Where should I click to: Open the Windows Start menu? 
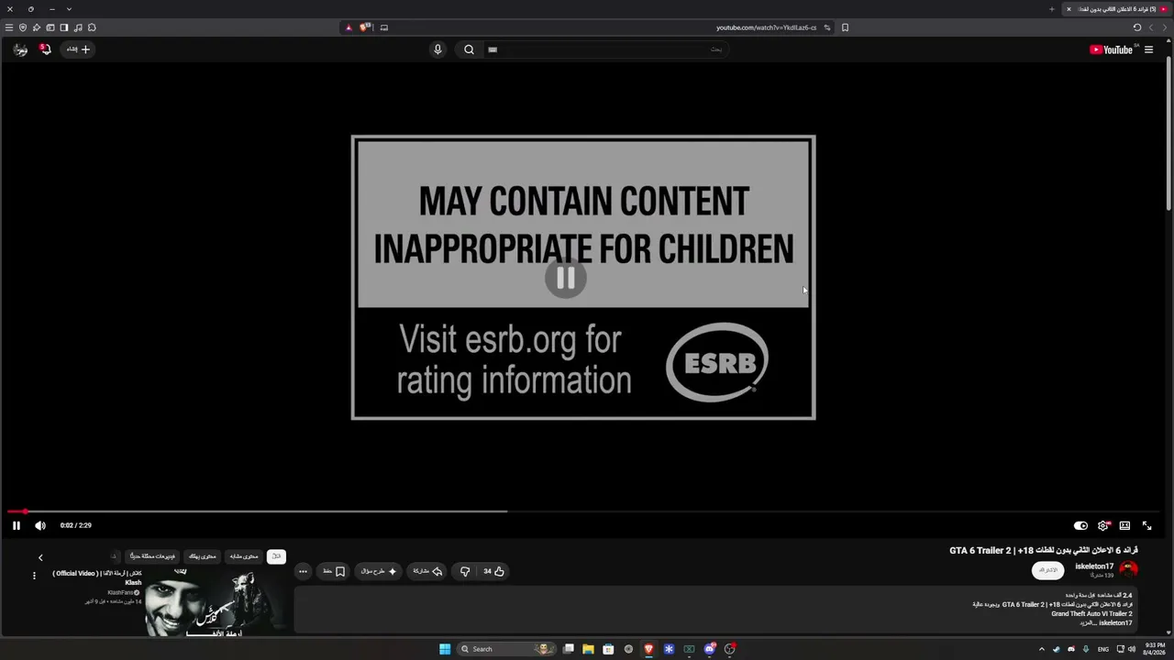[x=445, y=649]
